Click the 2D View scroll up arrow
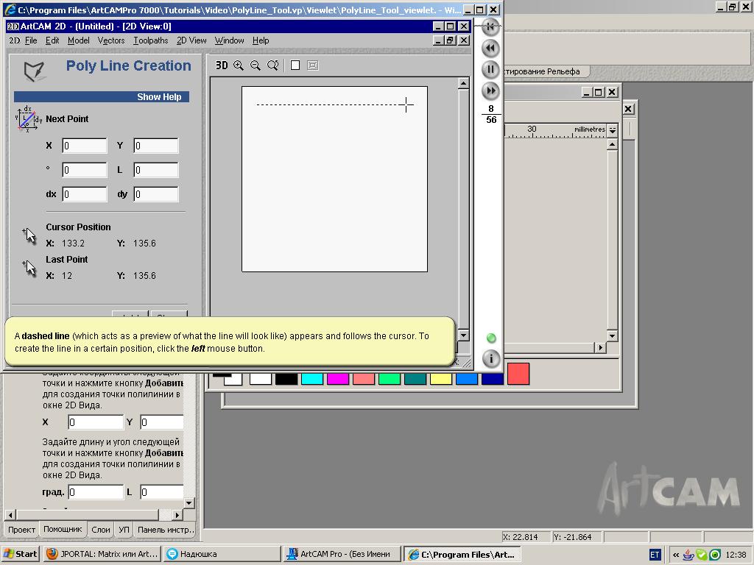Viewport: 754px width, 565px height. pyautogui.click(x=464, y=84)
